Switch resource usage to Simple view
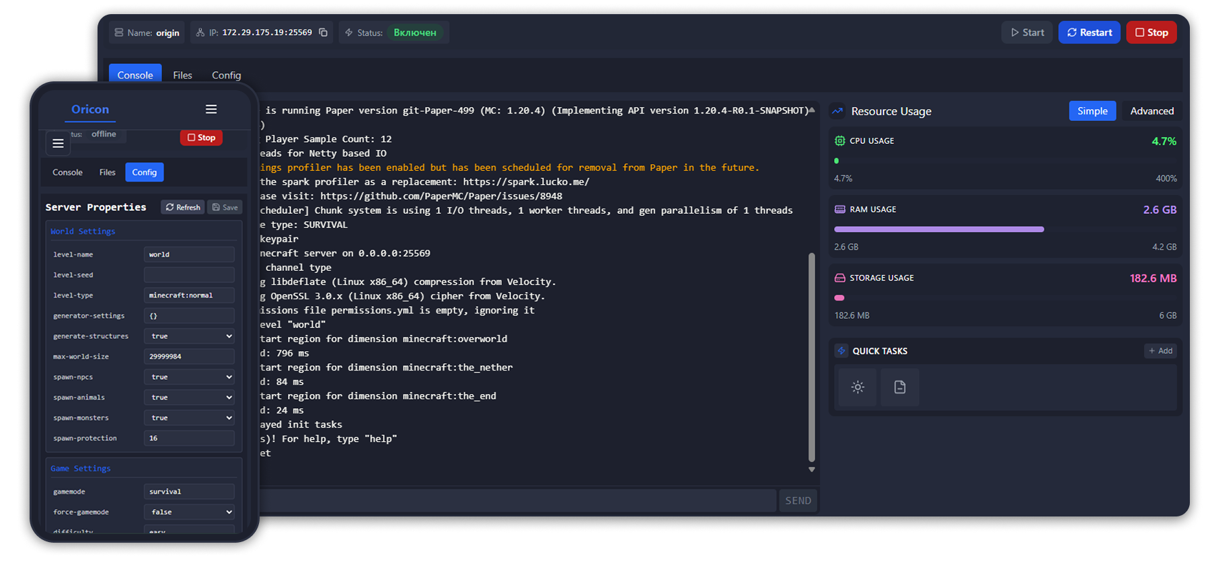The image size is (1206, 577). [1092, 111]
